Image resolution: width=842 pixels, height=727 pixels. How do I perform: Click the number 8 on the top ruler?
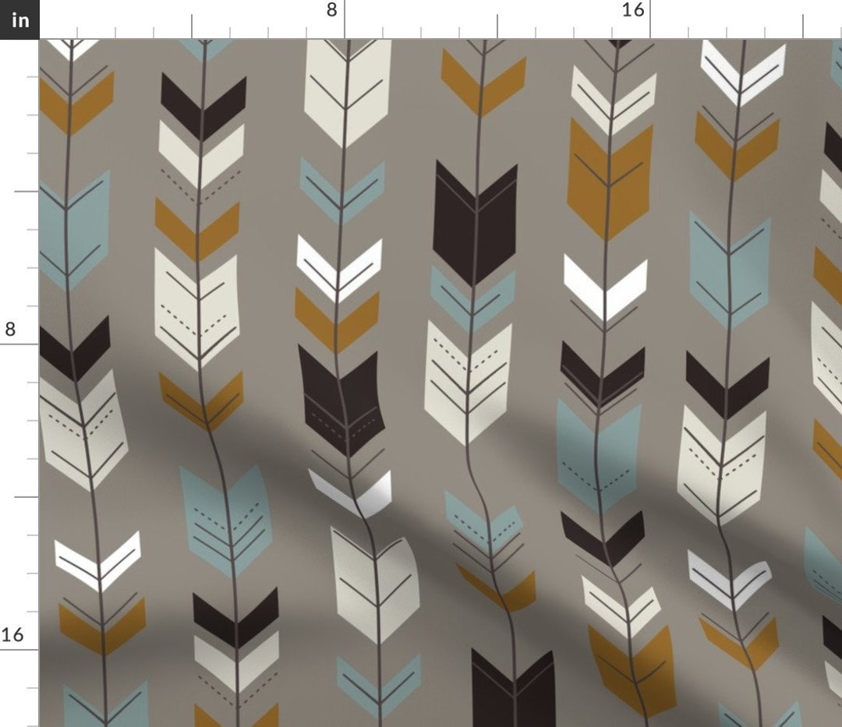pyautogui.click(x=331, y=11)
